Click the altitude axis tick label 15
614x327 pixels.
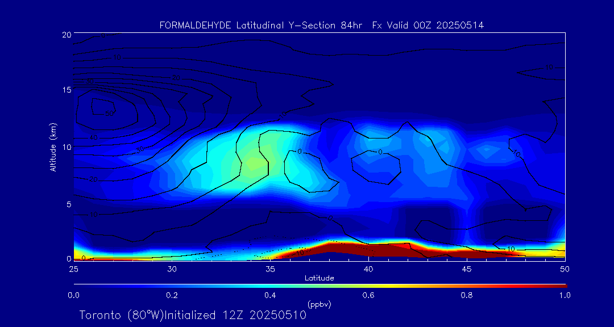[x=67, y=90]
